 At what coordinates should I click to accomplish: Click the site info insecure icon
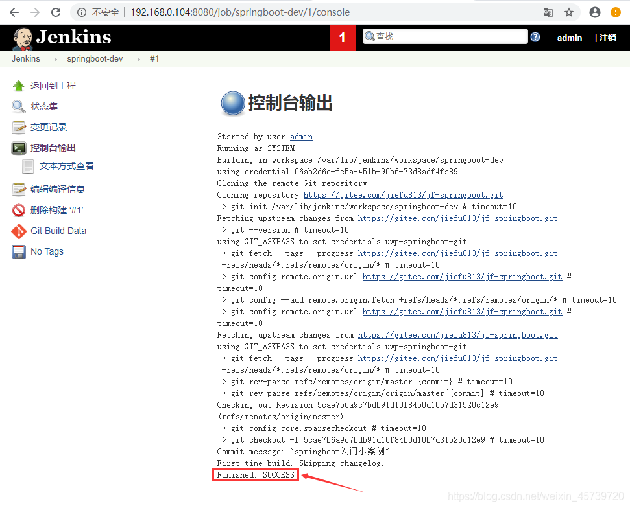point(82,12)
